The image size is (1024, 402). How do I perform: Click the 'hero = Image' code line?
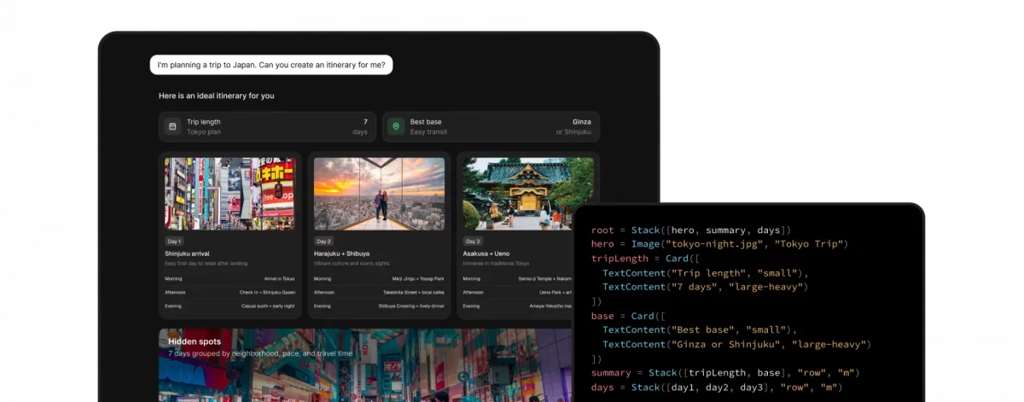pos(719,244)
